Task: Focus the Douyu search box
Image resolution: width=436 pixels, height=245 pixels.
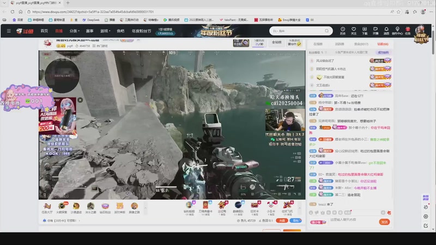Action: 296,31
